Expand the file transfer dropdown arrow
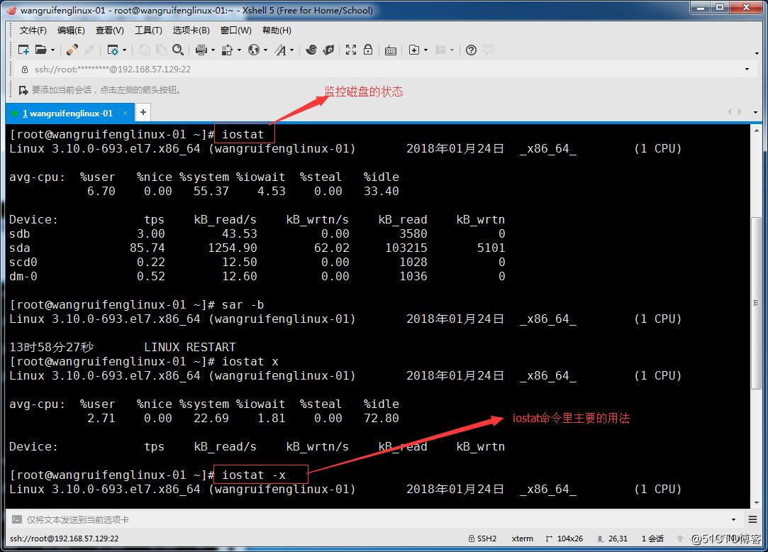 click(x=239, y=50)
